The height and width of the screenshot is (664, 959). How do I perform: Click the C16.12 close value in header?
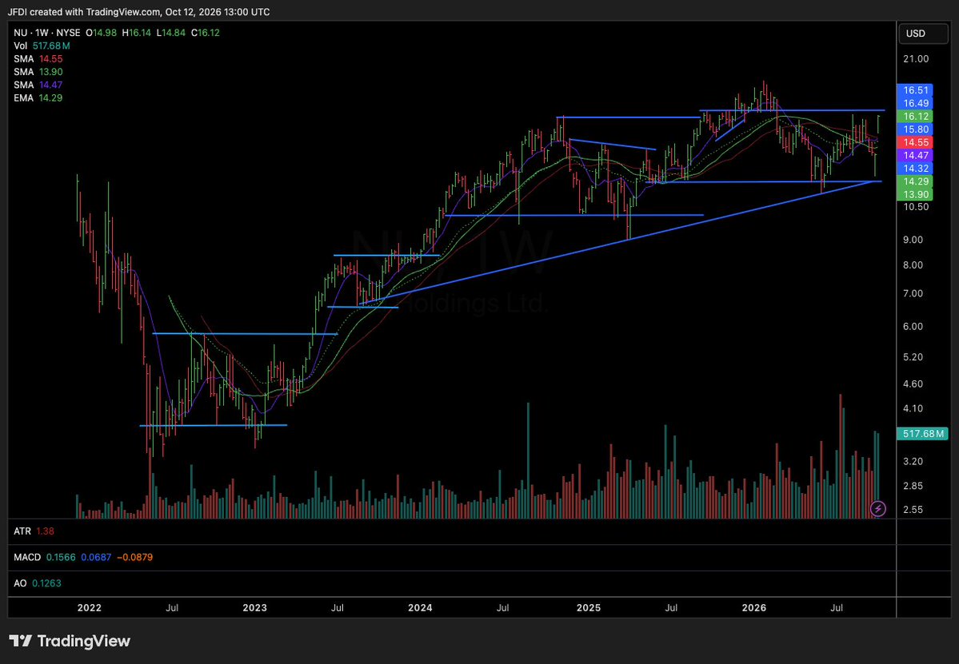pos(206,33)
